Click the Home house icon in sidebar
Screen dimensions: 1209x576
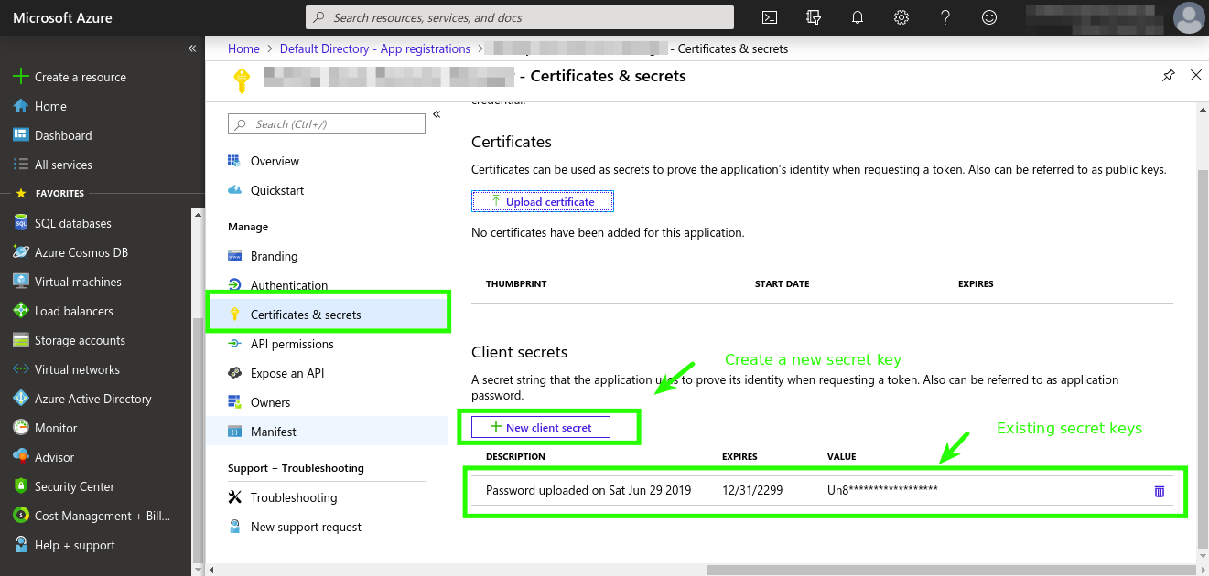coord(21,106)
